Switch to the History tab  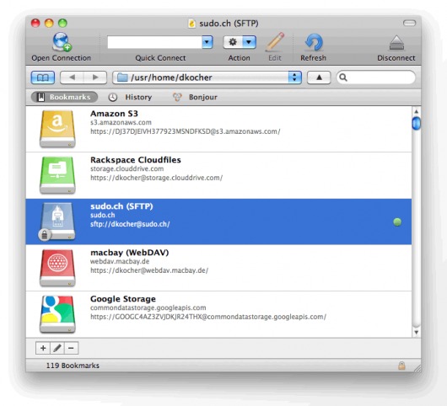pos(130,98)
